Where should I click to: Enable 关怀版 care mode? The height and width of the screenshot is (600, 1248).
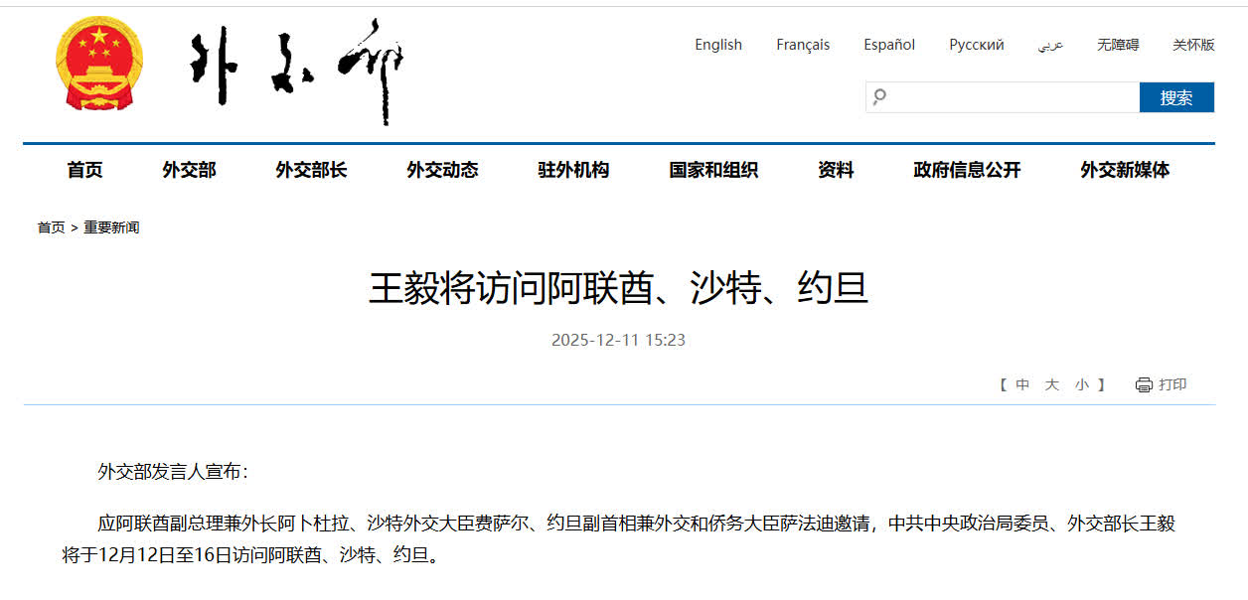[x=1192, y=45]
